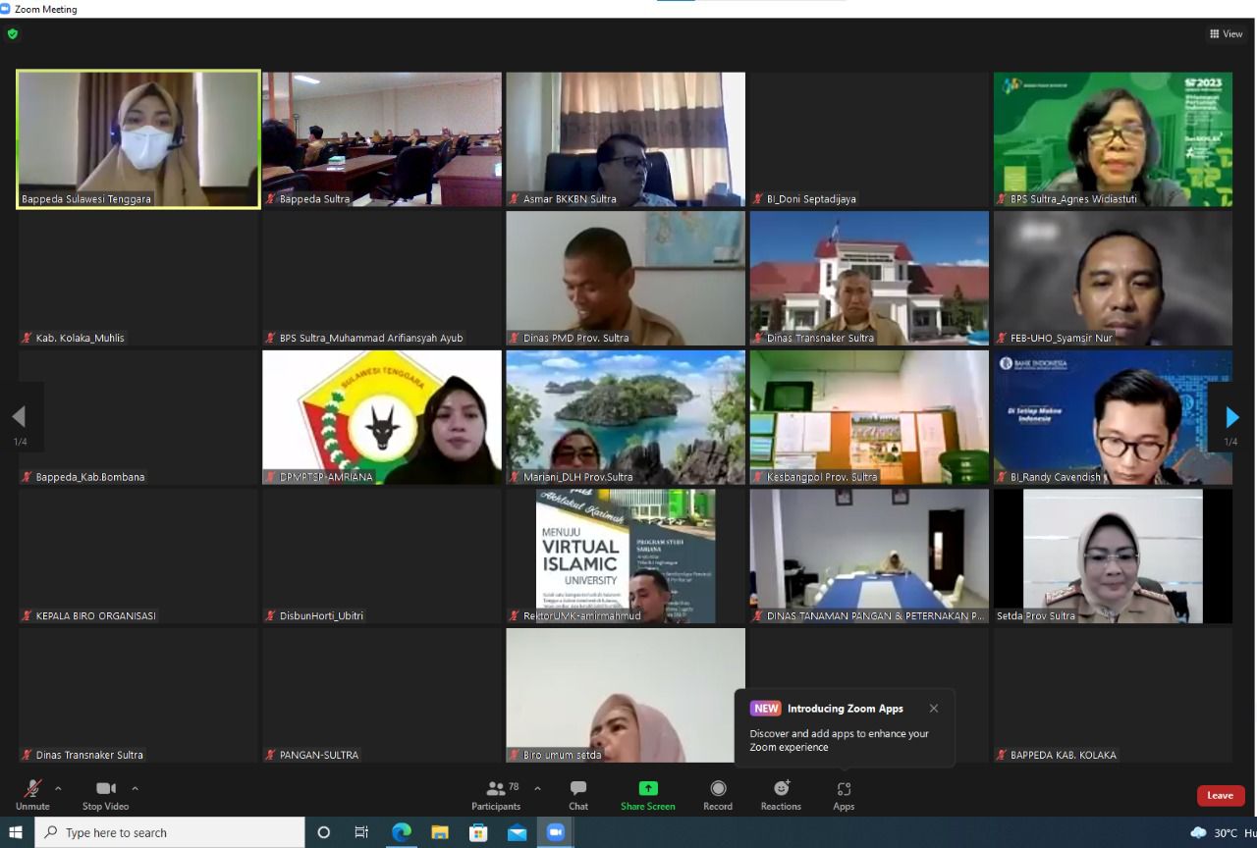Screen dimensions: 1257x848
Task: Select KEPALA BIRO ORGANISASI tile
Action: [138, 556]
